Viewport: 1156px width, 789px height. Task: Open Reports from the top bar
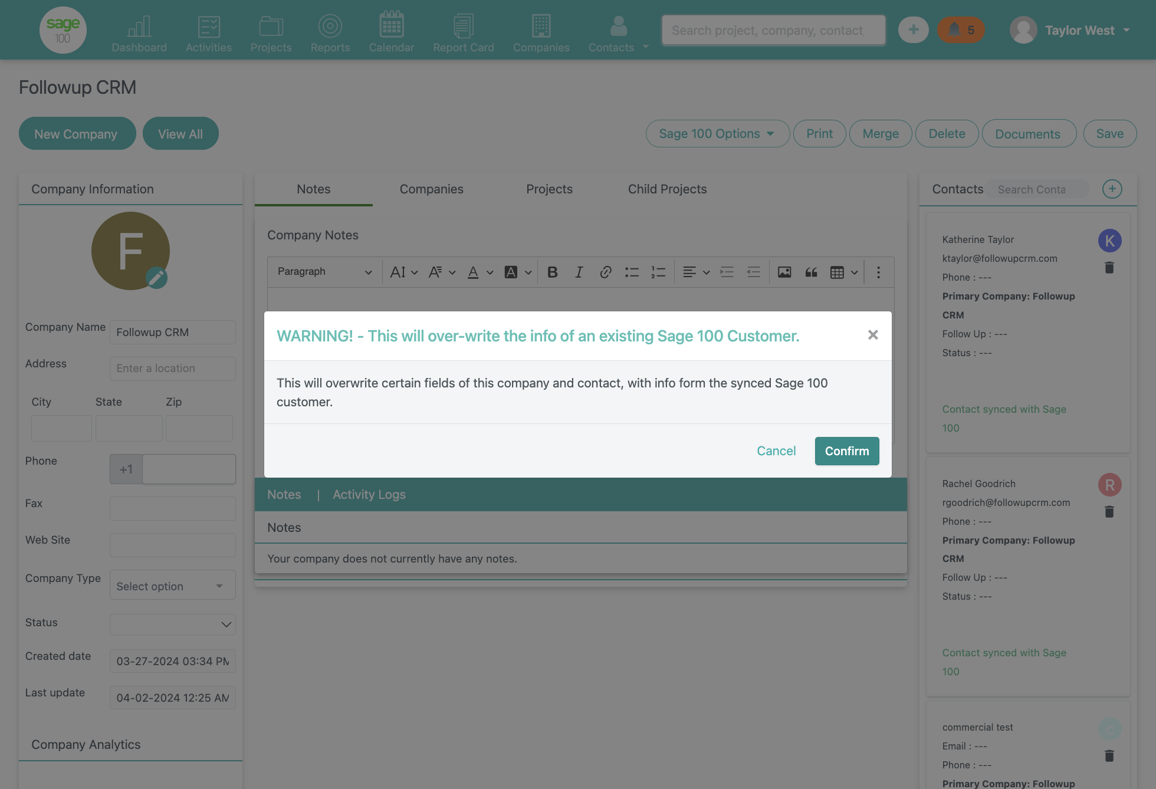(330, 32)
